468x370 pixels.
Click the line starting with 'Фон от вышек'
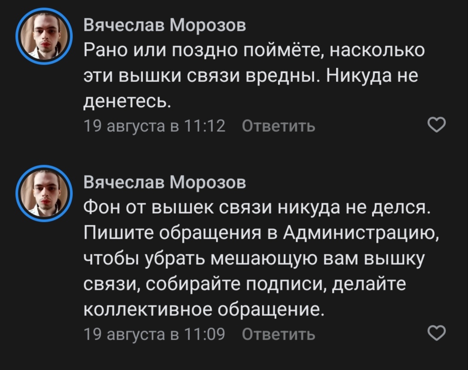[257, 208]
